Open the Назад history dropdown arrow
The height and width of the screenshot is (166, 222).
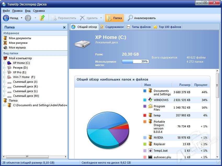pos(21,18)
